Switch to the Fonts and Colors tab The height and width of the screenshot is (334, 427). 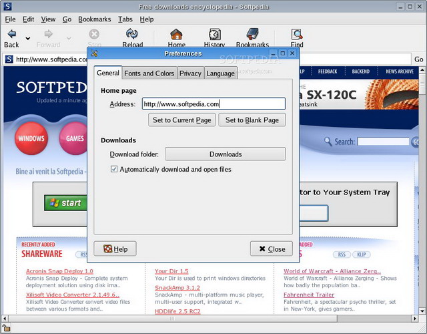[x=149, y=73]
